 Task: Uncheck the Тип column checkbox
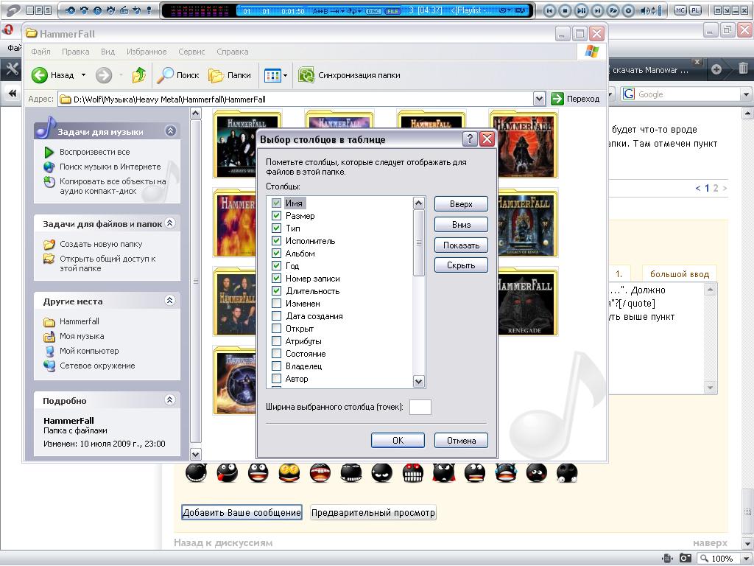pos(277,228)
